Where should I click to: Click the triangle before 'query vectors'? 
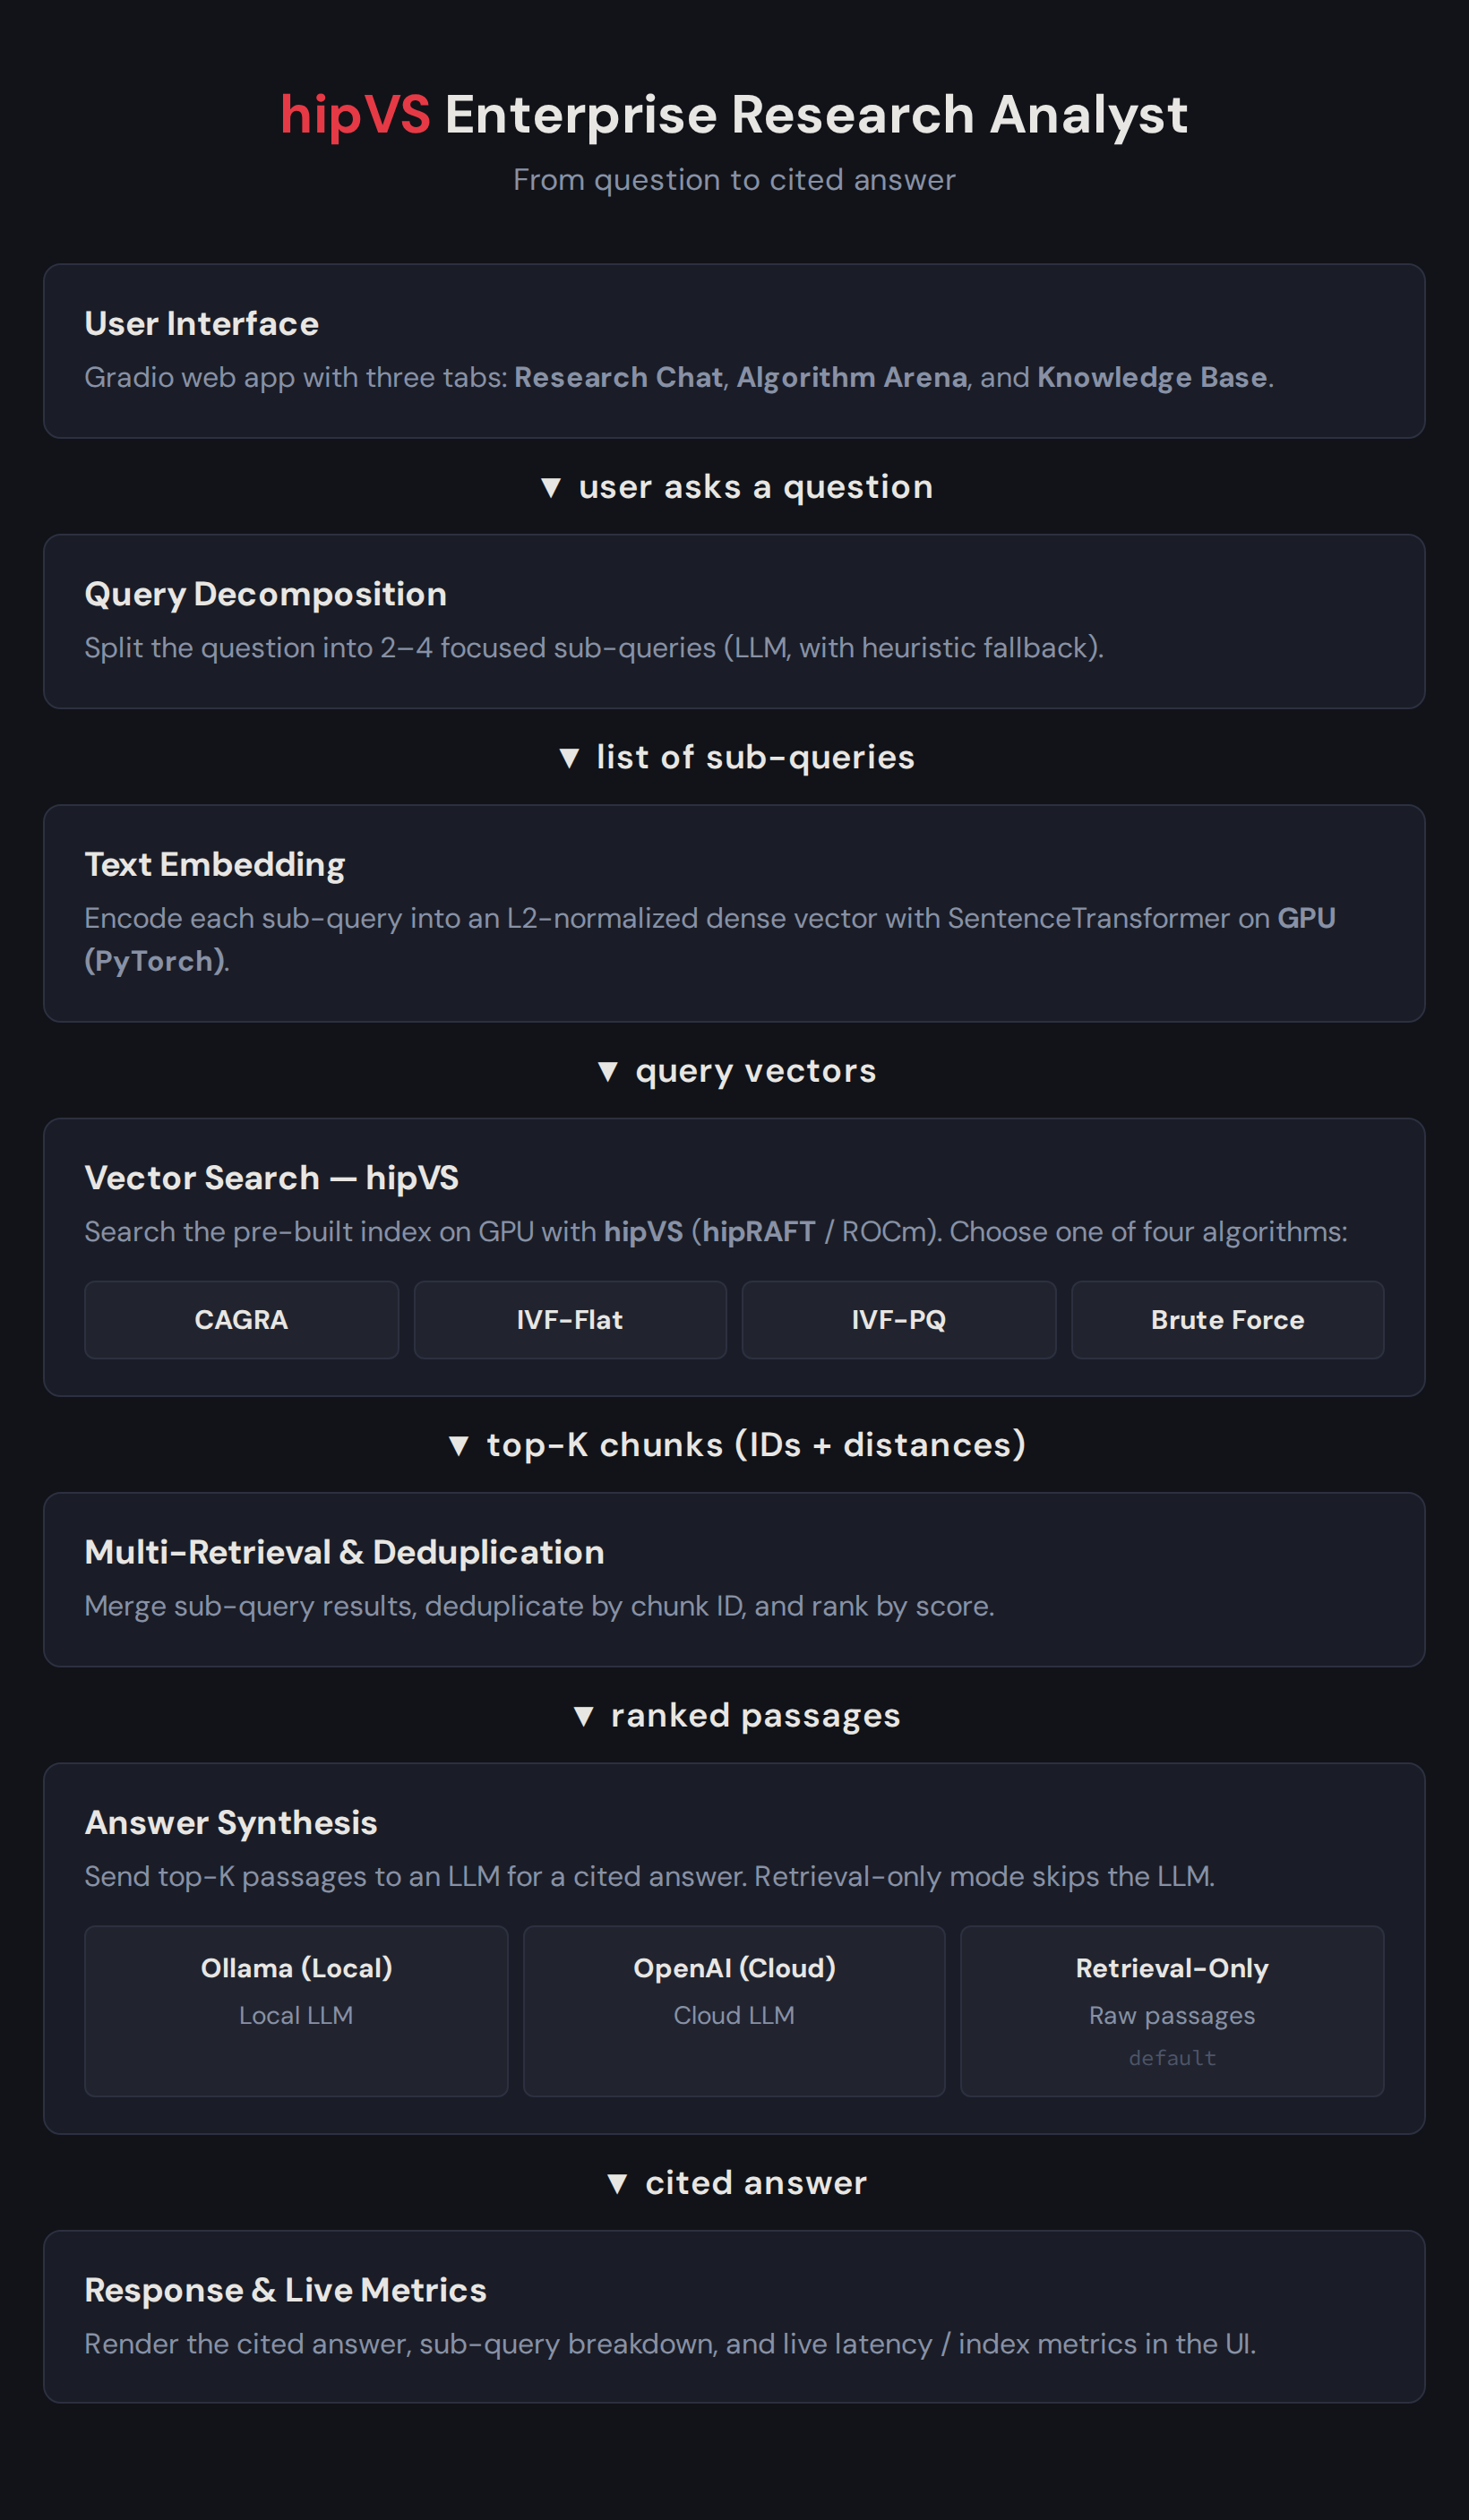(x=607, y=1072)
